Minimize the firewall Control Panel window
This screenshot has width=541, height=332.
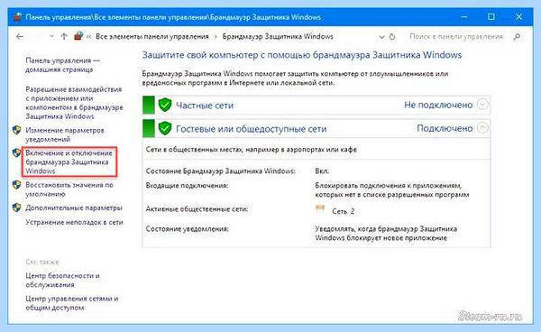pos(464,17)
